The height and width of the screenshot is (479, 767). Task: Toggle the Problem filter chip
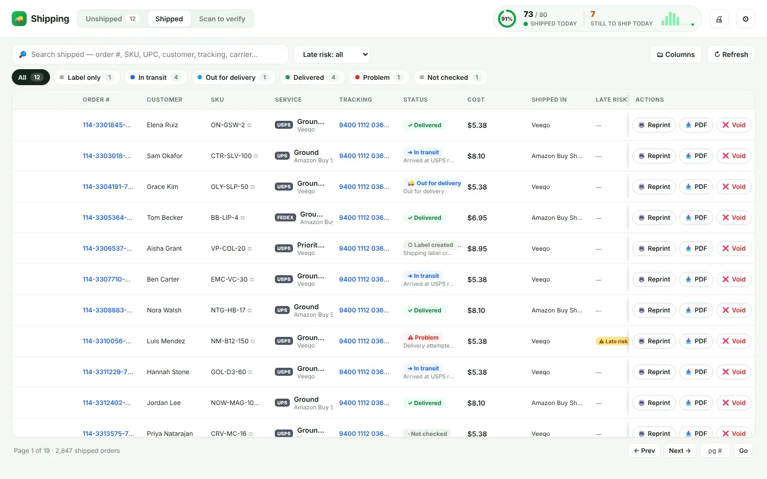tap(379, 77)
